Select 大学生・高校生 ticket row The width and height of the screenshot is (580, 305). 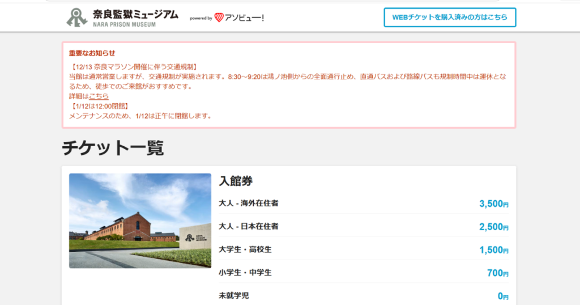coord(364,249)
